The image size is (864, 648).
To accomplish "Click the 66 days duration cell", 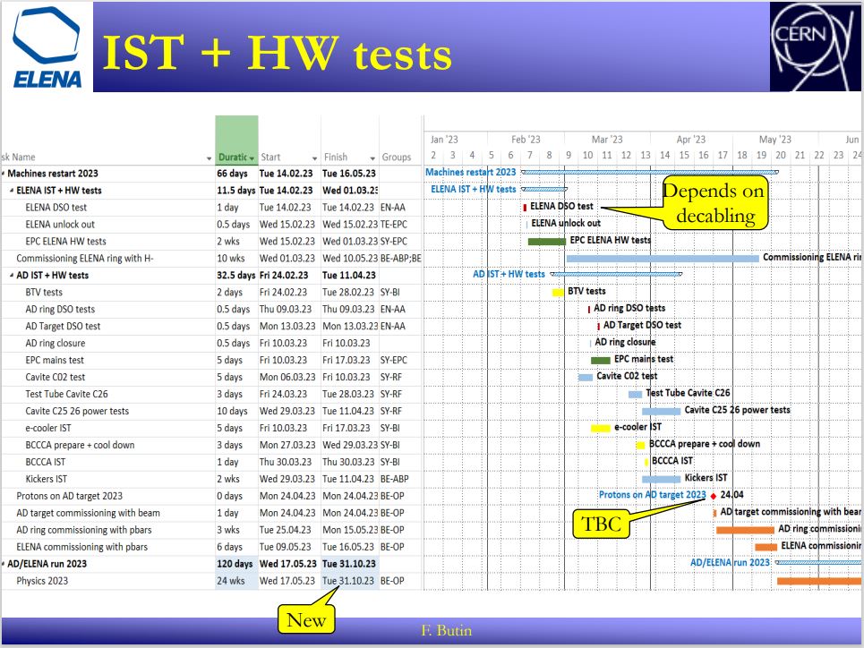I will pyautogui.click(x=236, y=174).
